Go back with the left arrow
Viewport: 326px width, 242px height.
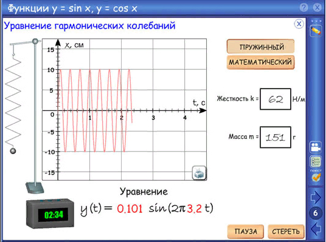click(x=316, y=229)
